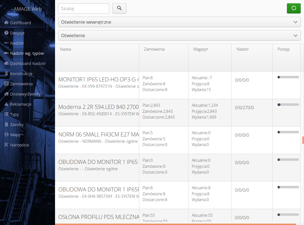Viewport: 304px width, 225px height.
Task: Select the Mapy globe icon
Action: point(7,135)
